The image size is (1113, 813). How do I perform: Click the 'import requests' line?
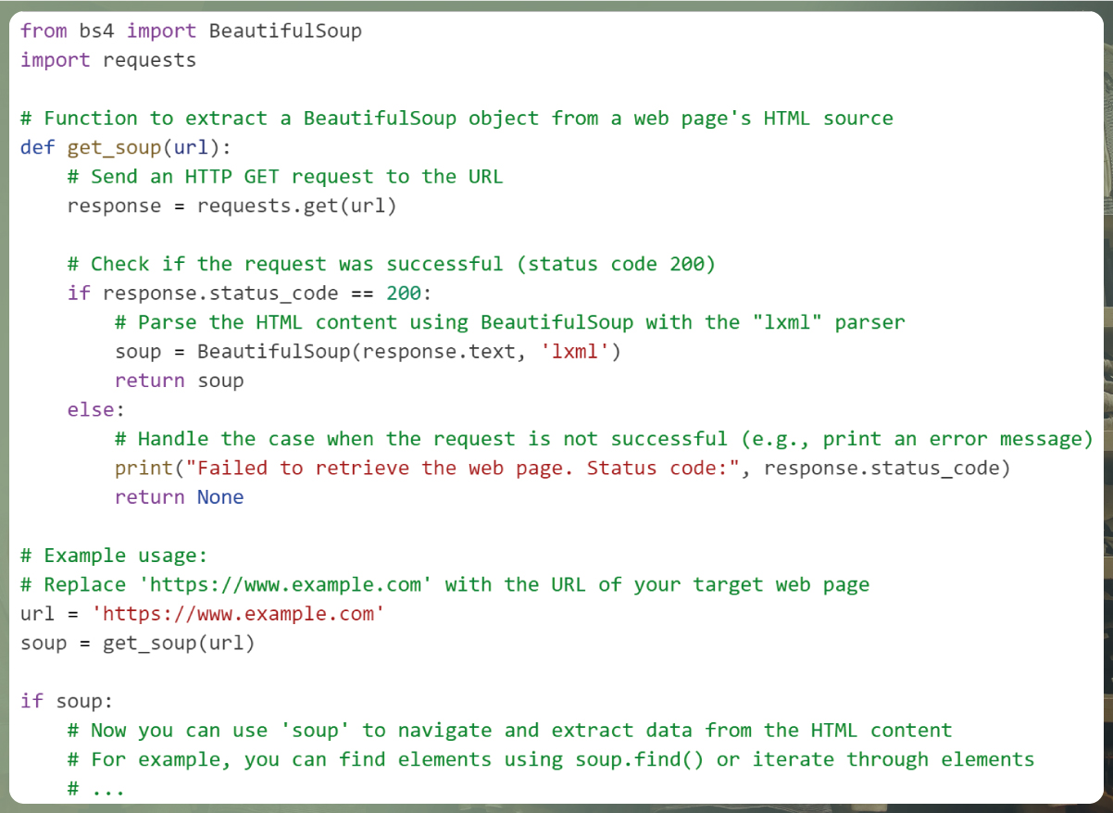pos(108,60)
